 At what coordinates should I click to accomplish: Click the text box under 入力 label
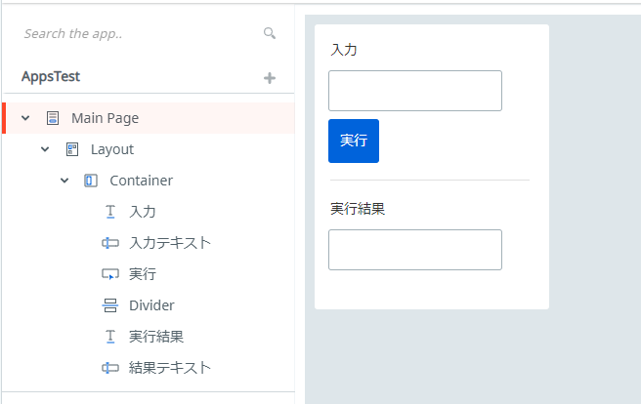pyautogui.click(x=415, y=91)
